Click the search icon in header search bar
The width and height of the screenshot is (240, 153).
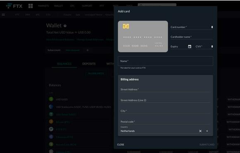tap(141, 5)
